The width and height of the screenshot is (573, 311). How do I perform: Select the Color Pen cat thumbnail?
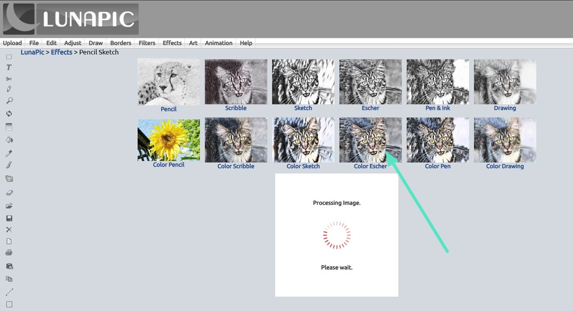point(438,140)
